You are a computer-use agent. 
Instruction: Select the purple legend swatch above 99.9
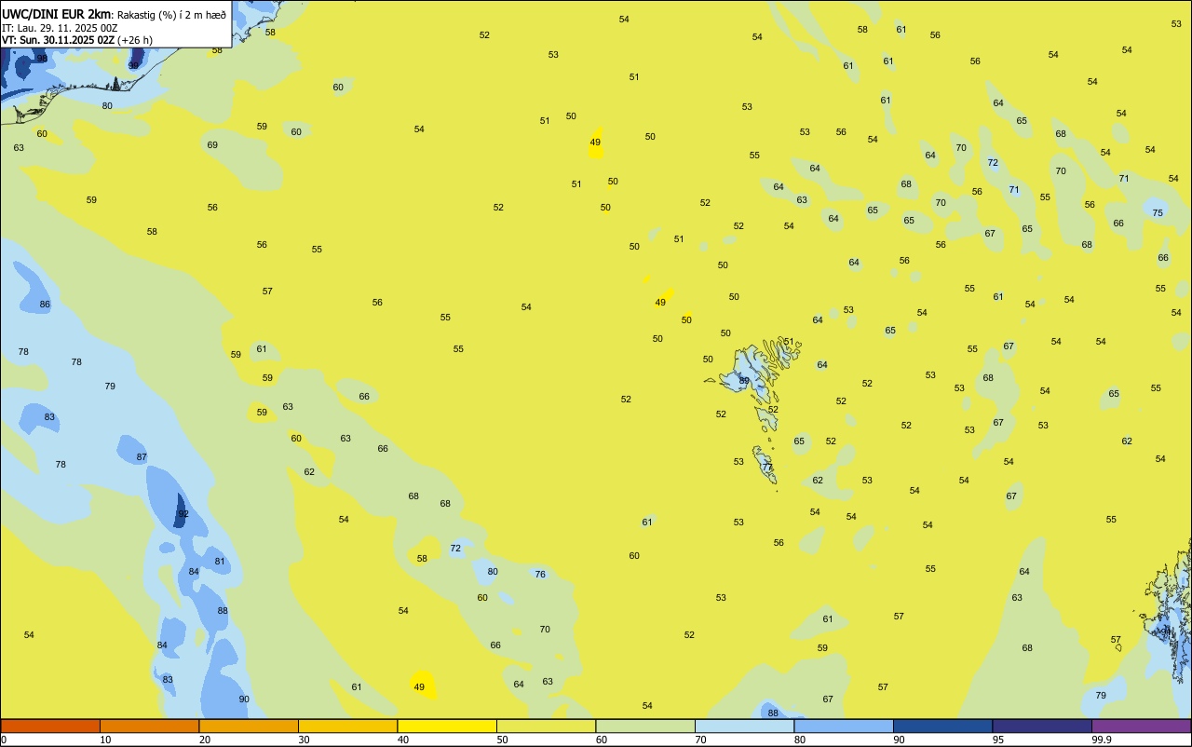pyautogui.click(x=1141, y=726)
